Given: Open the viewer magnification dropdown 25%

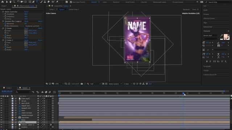Looking at the screenshot, I should tap(59, 84).
